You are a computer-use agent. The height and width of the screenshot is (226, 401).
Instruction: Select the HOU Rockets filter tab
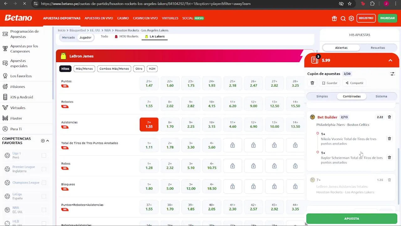(127, 36)
